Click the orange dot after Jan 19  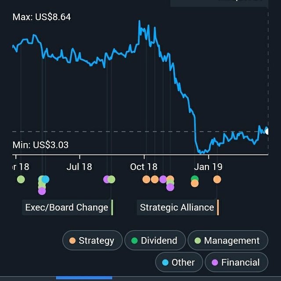(217, 179)
